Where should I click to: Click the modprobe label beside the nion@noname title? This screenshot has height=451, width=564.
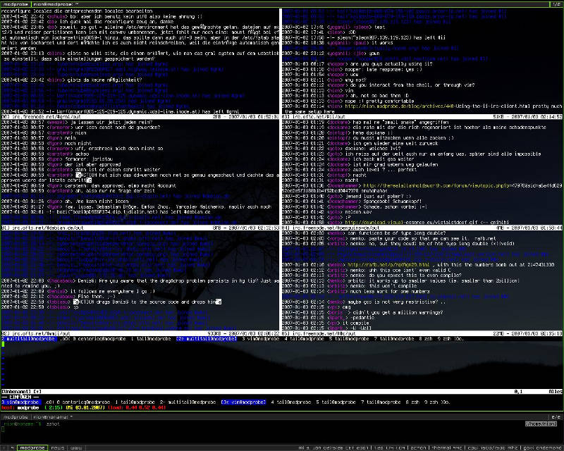(16, 417)
